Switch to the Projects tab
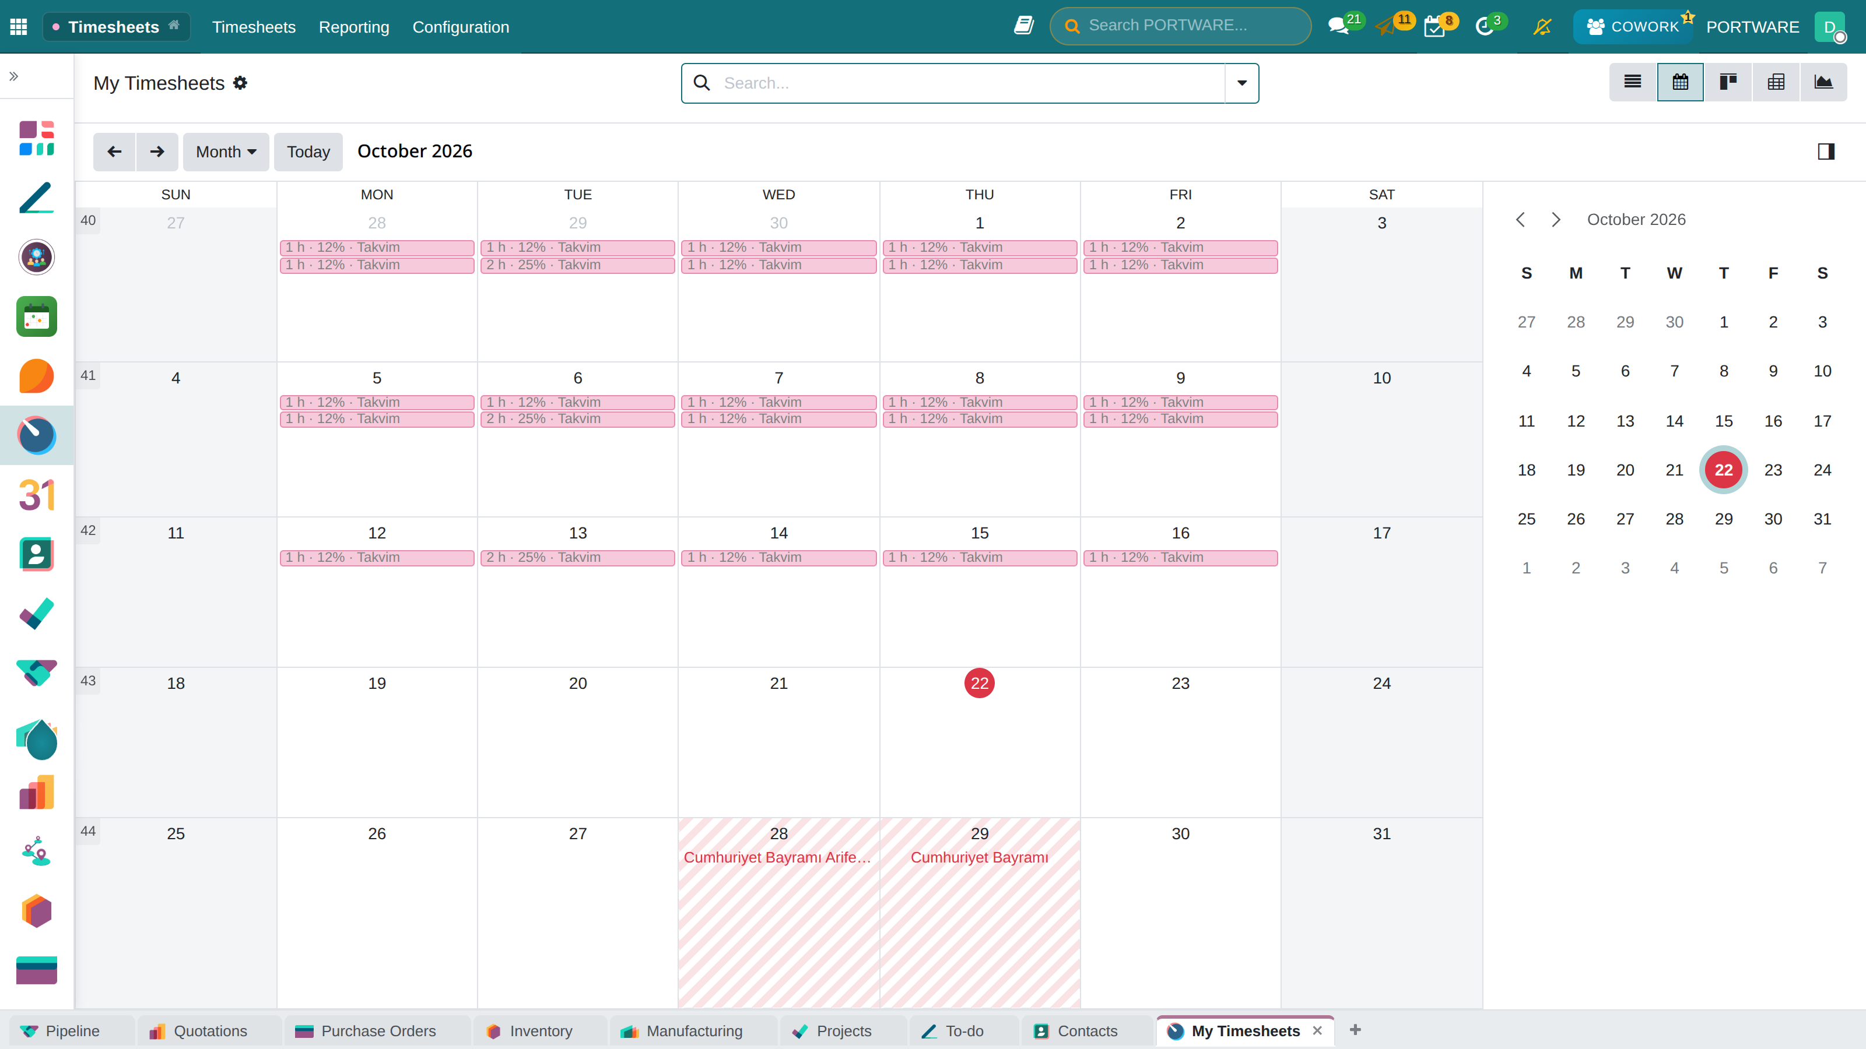The image size is (1866, 1049). [844, 1031]
